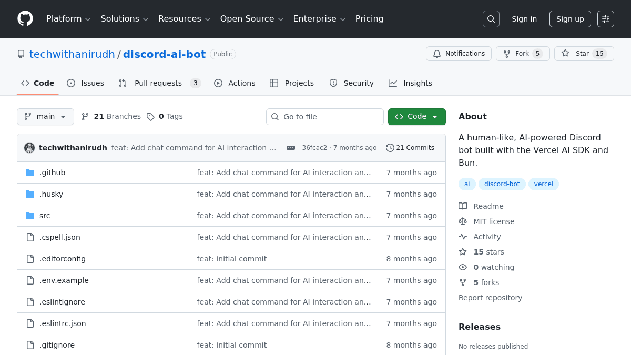Go to the GitHub homepage logo
The height and width of the screenshot is (355, 631).
(x=25, y=18)
